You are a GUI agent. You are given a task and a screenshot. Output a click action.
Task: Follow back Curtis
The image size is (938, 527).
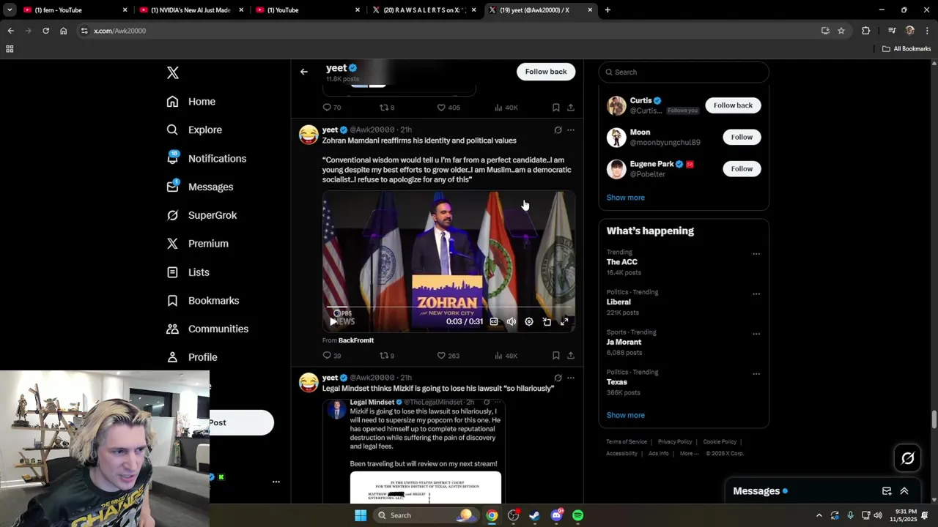(x=733, y=105)
